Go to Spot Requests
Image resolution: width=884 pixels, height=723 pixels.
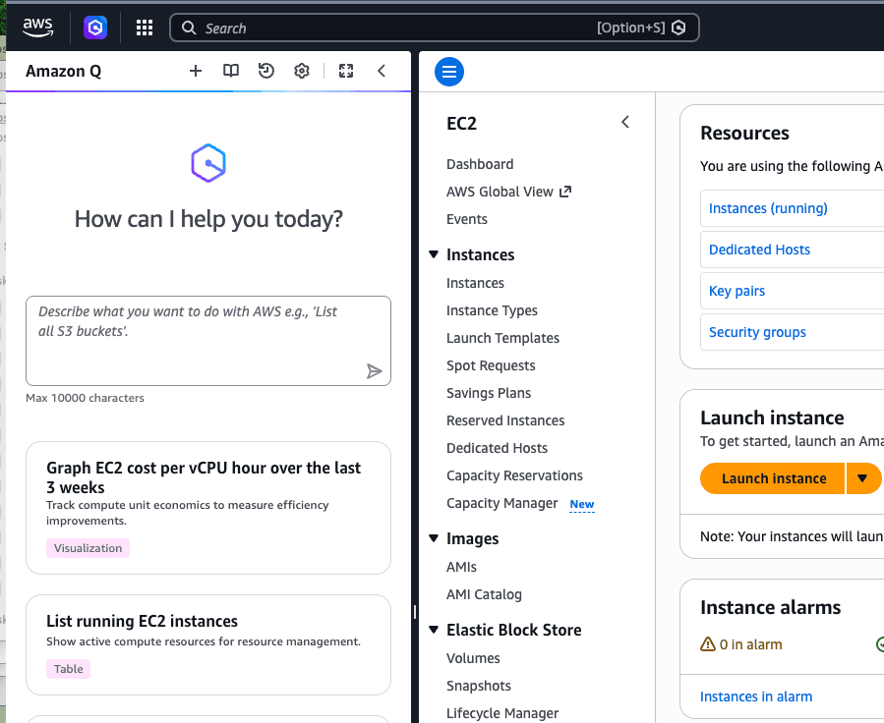[x=491, y=366]
